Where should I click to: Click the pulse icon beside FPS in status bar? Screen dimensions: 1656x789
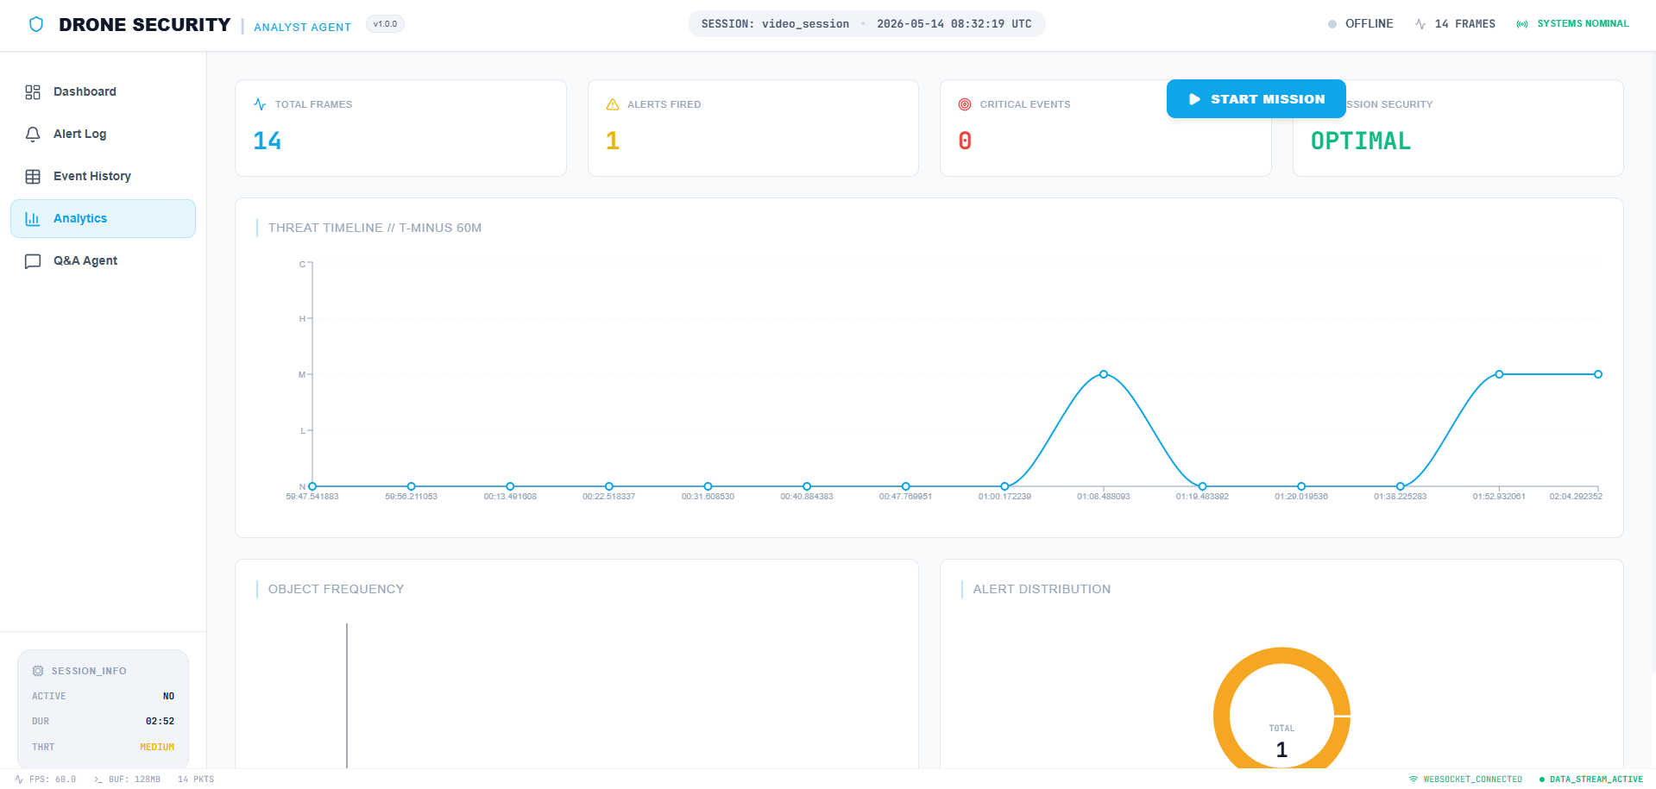[x=19, y=780]
